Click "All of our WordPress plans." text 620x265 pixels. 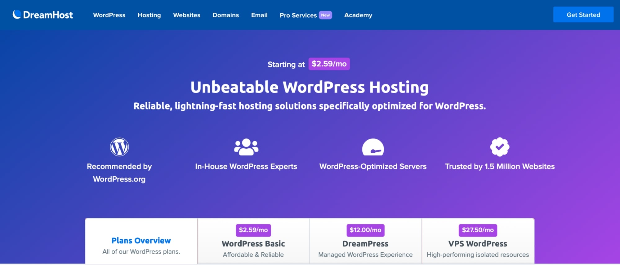[141, 252]
